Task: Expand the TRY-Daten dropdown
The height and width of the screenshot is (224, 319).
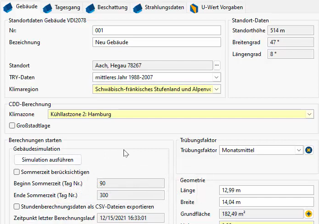Action: (x=216, y=77)
